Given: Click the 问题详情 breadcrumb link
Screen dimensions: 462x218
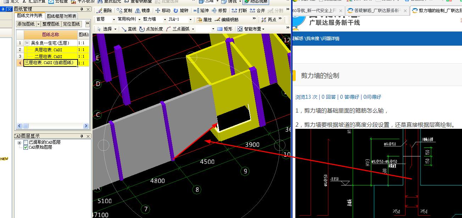Looking at the screenshot, I should [x=330, y=39].
